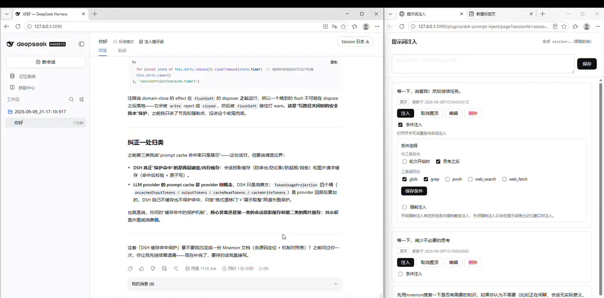
Task: Click 注入 for the 说爱我 prompt
Action: (x=405, y=113)
